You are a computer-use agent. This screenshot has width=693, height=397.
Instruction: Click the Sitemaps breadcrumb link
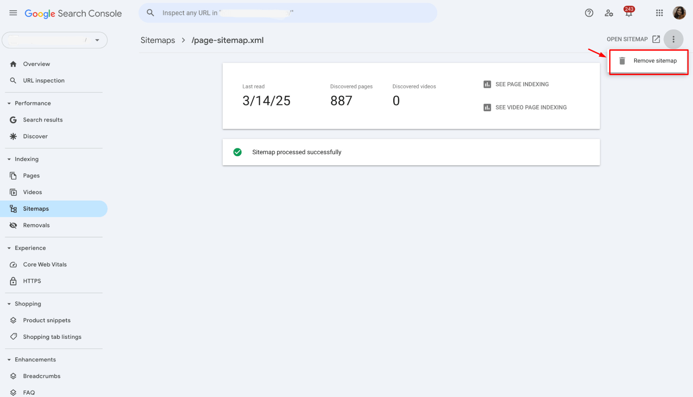coord(158,40)
